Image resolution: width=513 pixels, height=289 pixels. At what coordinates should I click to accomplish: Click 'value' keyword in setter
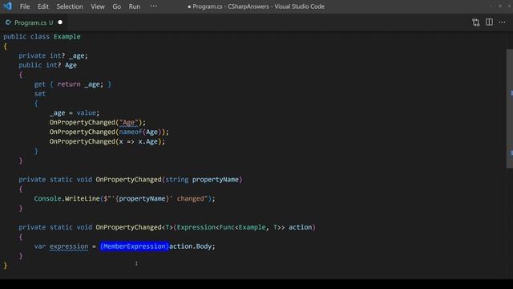86,112
